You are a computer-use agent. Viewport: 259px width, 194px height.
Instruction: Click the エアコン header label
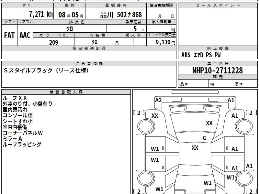(x=26, y=22)
